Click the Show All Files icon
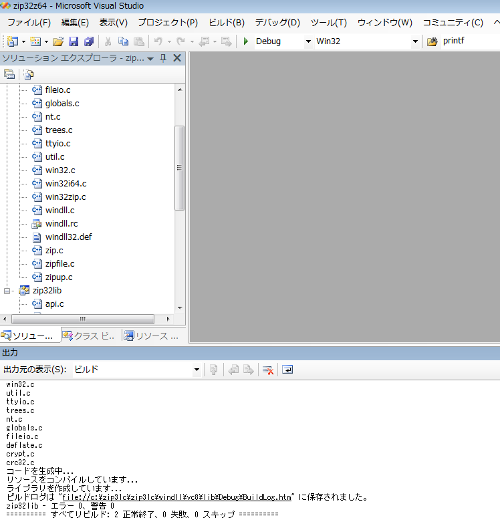The image size is (500, 530). click(29, 74)
